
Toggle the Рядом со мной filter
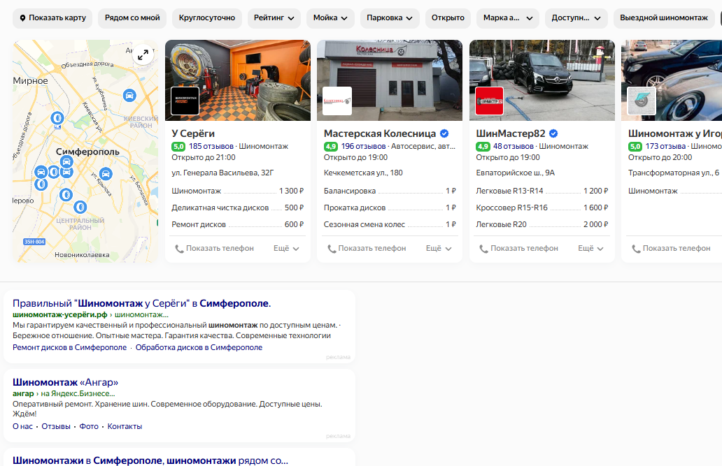coord(132,18)
